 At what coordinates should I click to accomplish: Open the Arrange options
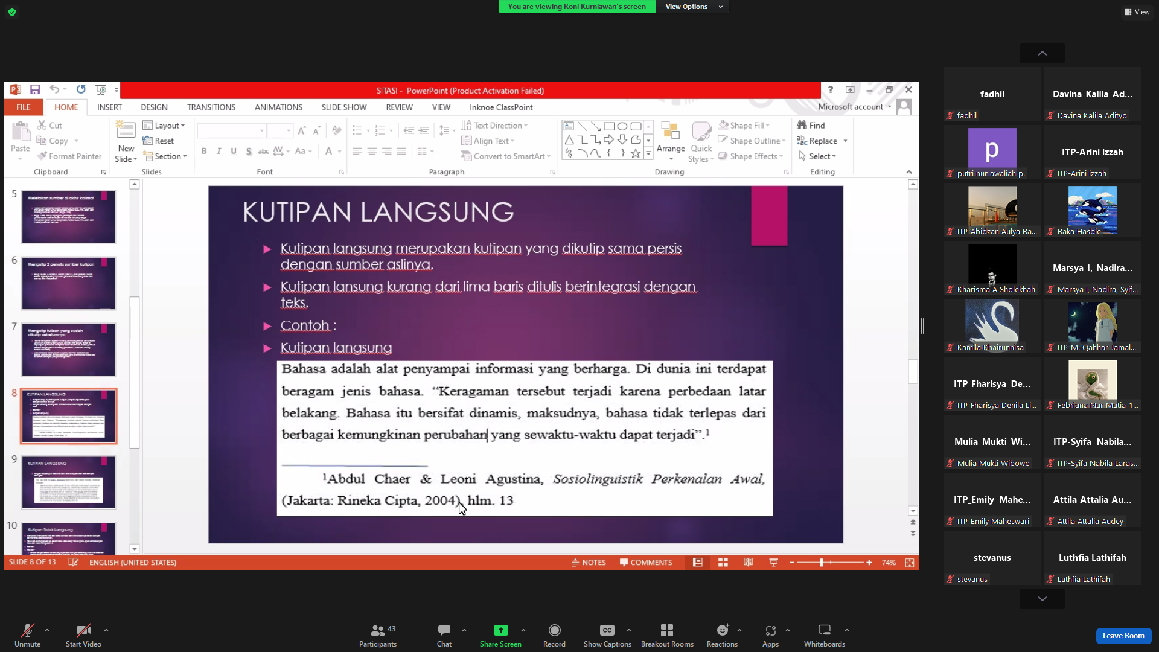[671, 141]
